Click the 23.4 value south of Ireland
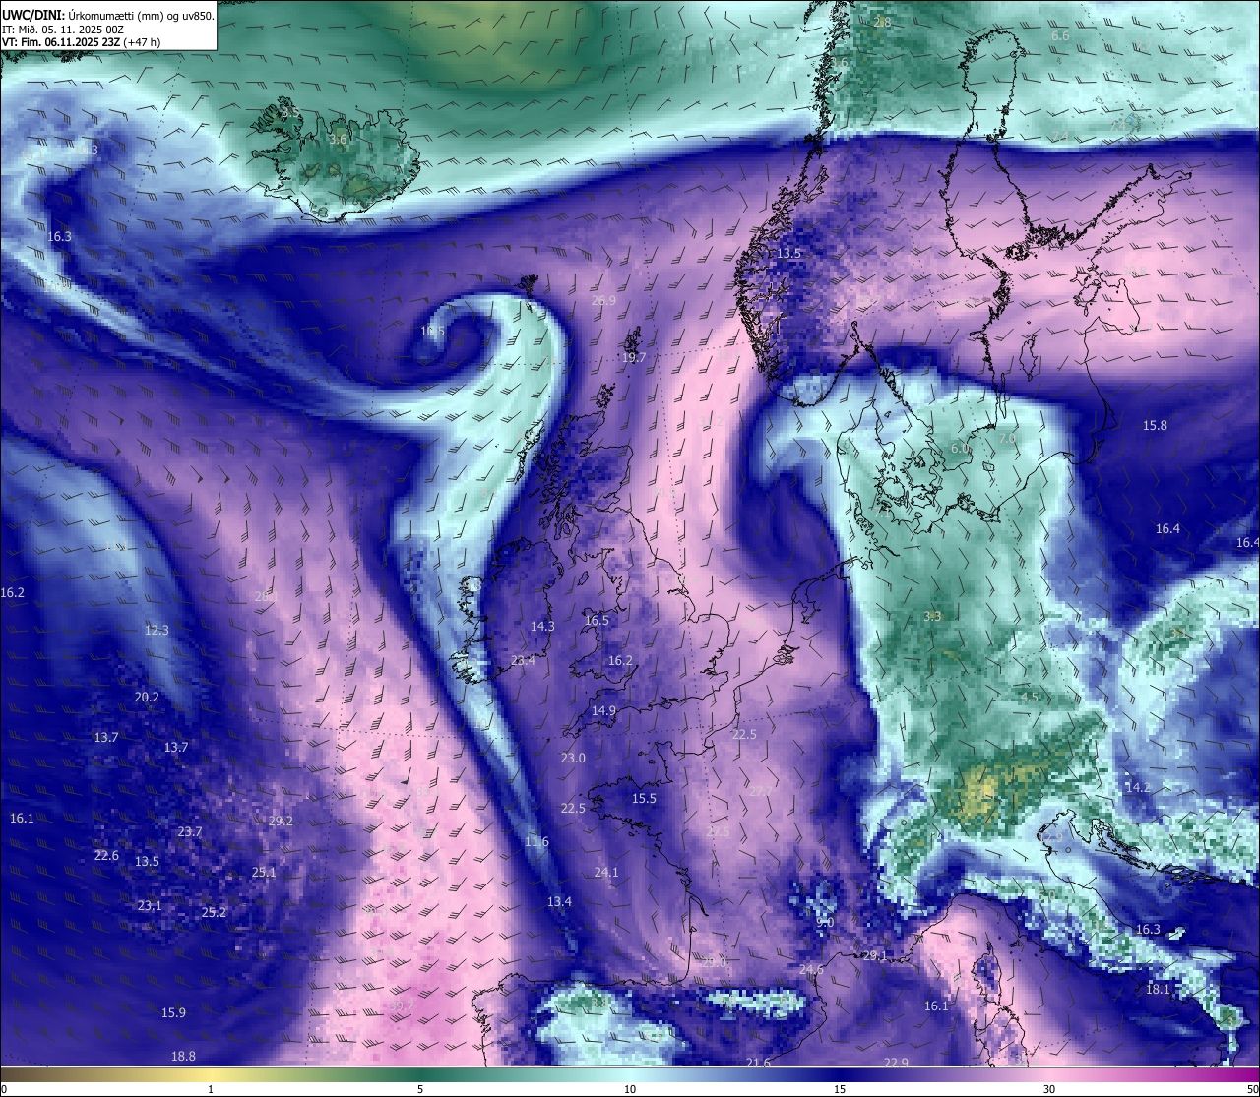The height and width of the screenshot is (1097, 1260). 523,660
